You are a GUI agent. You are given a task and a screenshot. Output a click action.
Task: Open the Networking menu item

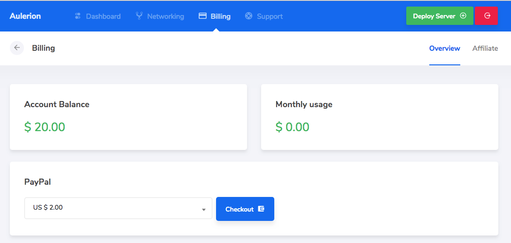(165, 16)
